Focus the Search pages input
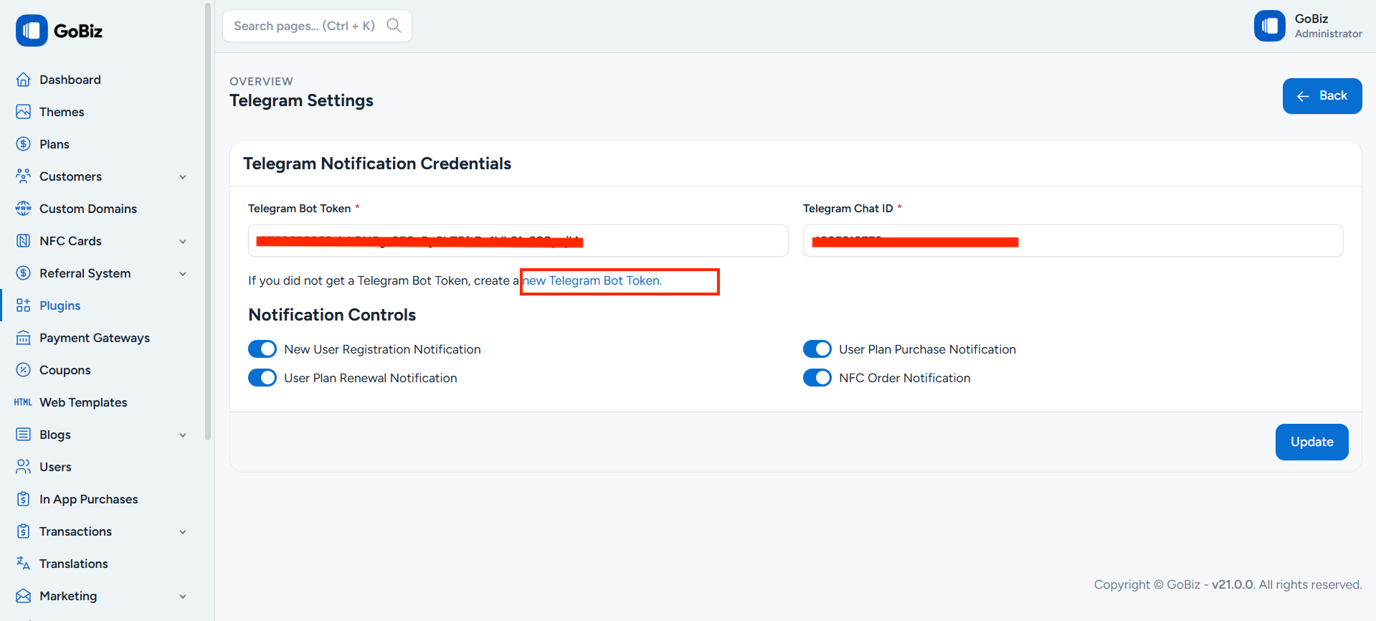The height and width of the screenshot is (621, 1376). (317, 26)
